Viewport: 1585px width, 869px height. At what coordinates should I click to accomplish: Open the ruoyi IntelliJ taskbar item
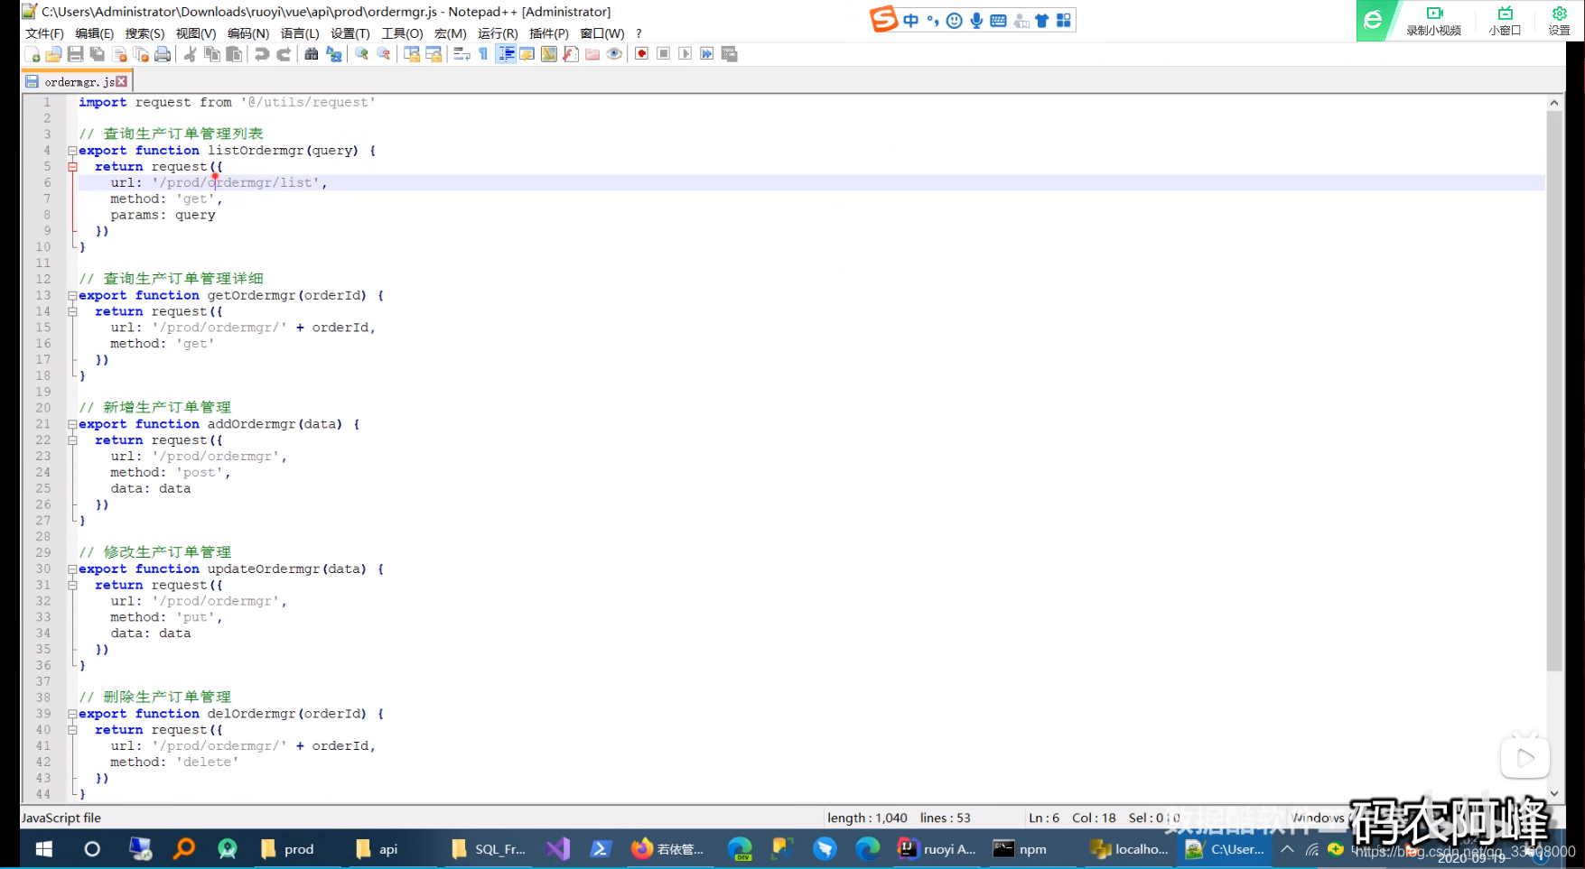937,849
